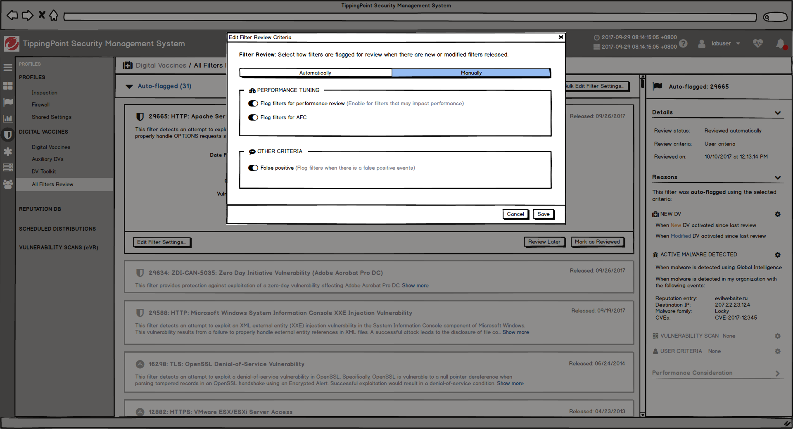This screenshot has width=793, height=429.
Task: Open labuser dropdown arrow
Action: [738, 44]
